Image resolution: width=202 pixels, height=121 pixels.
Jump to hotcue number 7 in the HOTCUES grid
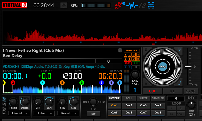pyautogui.click(x=134, y=59)
